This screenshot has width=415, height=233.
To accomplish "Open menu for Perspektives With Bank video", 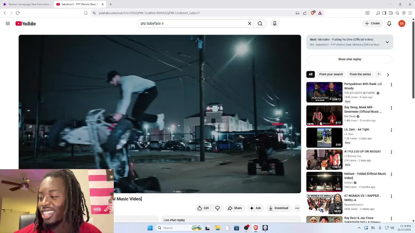I will [391, 84].
